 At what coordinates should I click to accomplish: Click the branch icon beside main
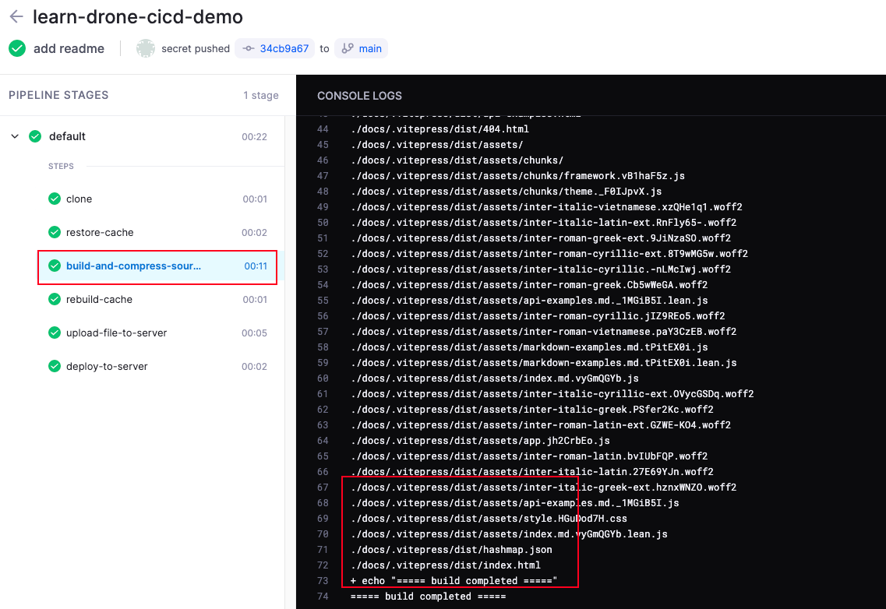(348, 48)
